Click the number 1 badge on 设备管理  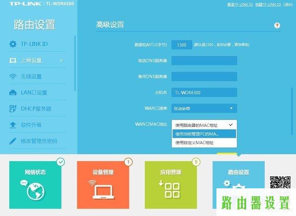click(129, 162)
